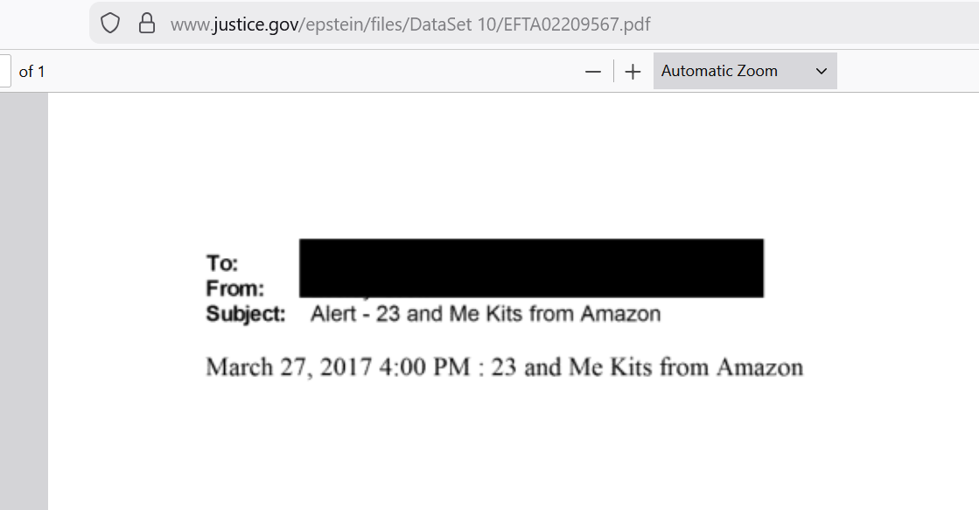Click the tracking protection shield icon
This screenshot has width=979, height=510.
pos(110,24)
